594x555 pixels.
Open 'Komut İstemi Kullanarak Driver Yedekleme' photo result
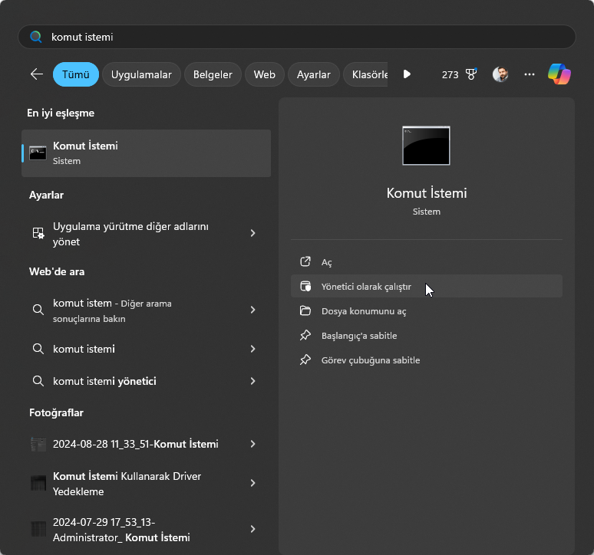point(138,484)
